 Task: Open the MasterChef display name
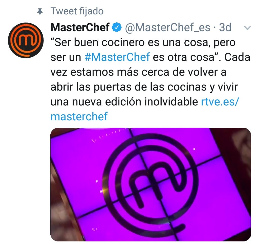(x=80, y=27)
